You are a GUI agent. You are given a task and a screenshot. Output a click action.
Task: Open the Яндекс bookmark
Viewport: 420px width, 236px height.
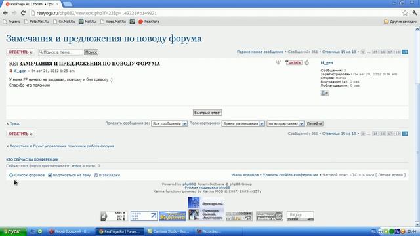[x=11, y=22]
